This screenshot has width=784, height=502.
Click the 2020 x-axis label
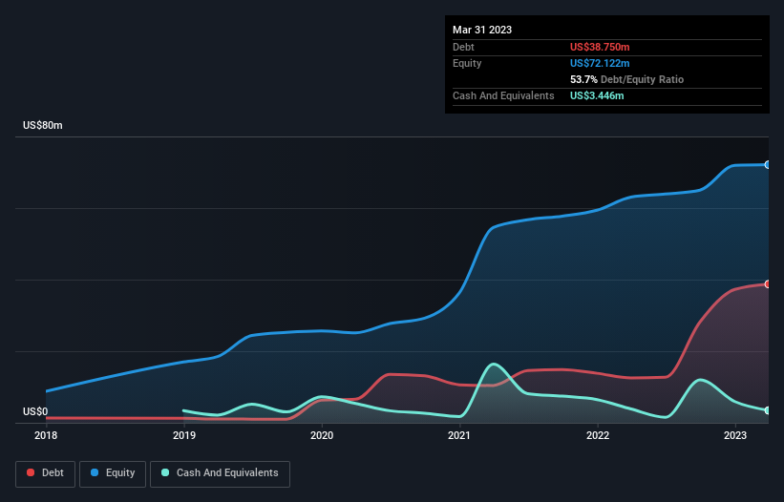tap(322, 435)
